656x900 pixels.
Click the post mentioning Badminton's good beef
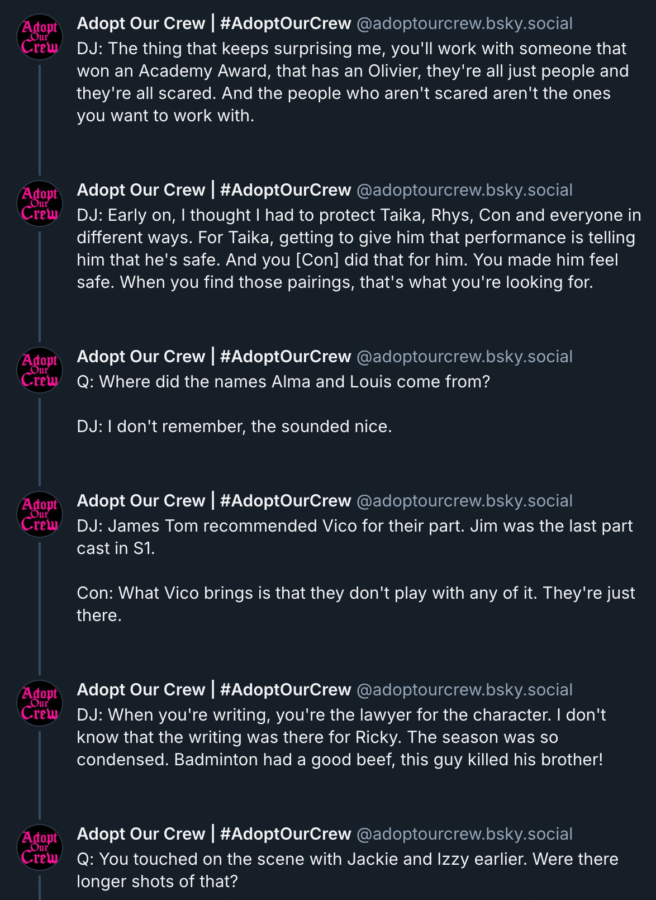341,737
